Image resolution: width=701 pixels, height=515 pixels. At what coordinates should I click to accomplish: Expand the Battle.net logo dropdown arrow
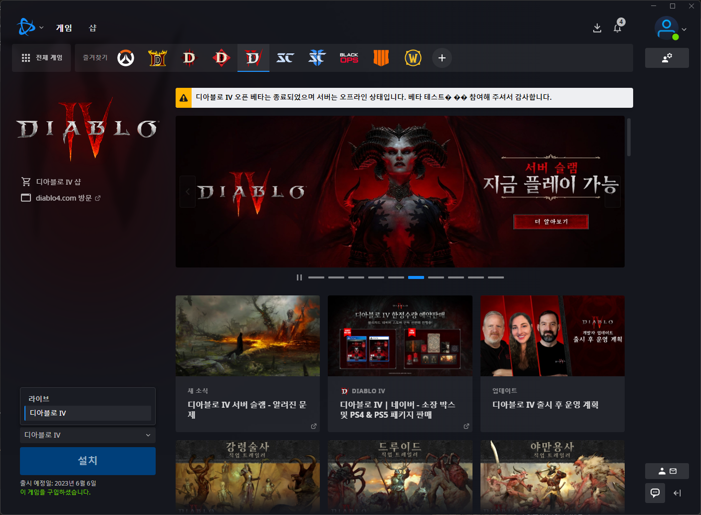(x=41, y=28)
